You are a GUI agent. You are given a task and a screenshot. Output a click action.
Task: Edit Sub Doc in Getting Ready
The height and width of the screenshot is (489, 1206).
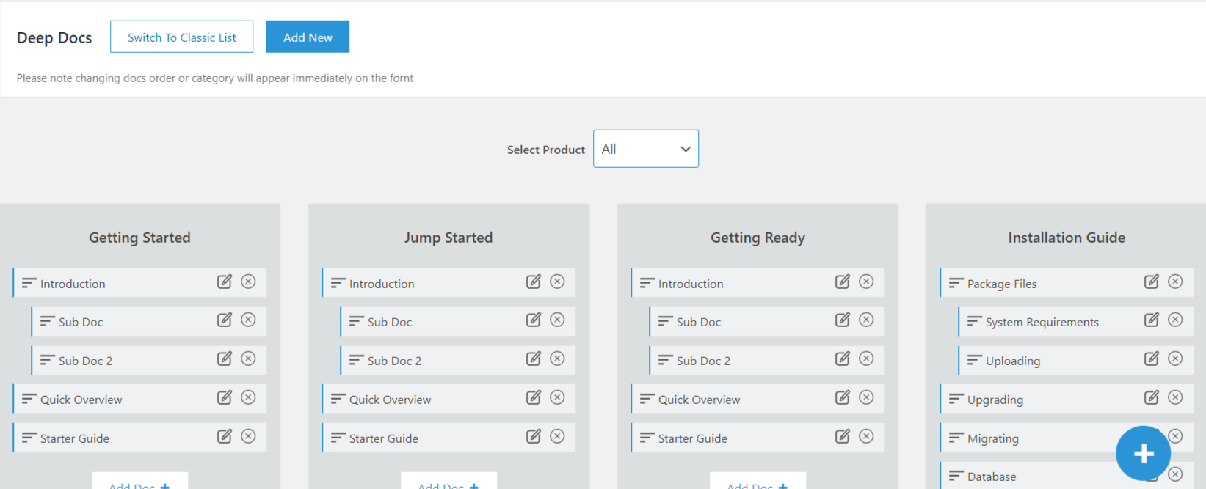tap(843, 320)
